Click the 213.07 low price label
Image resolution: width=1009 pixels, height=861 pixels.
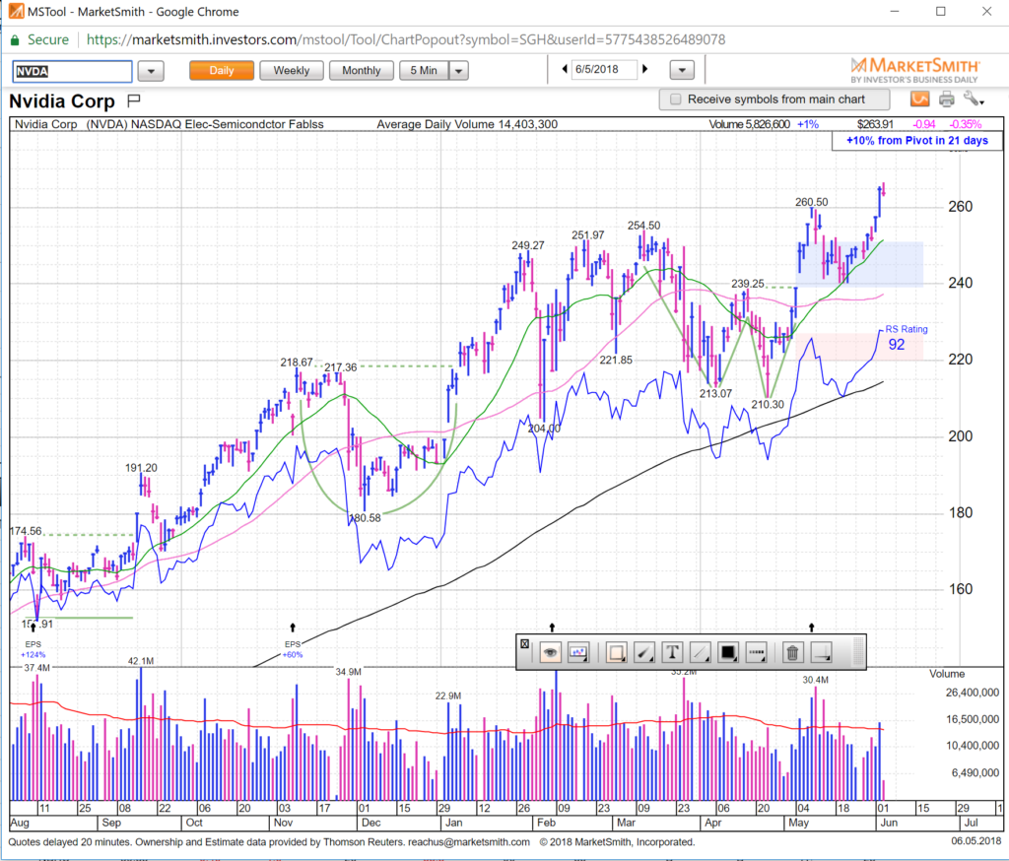pos(715,393)
